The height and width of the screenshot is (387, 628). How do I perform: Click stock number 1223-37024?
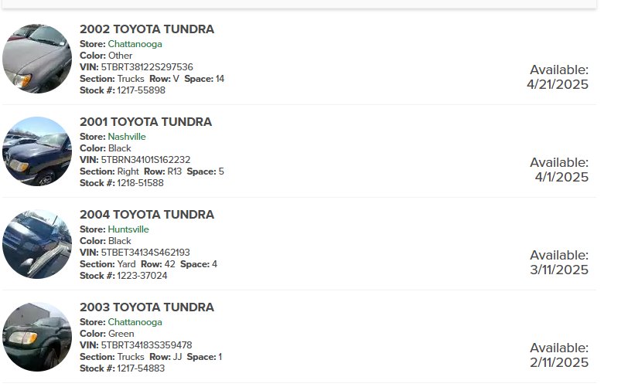pyautogui.click(x=142, y=276)
